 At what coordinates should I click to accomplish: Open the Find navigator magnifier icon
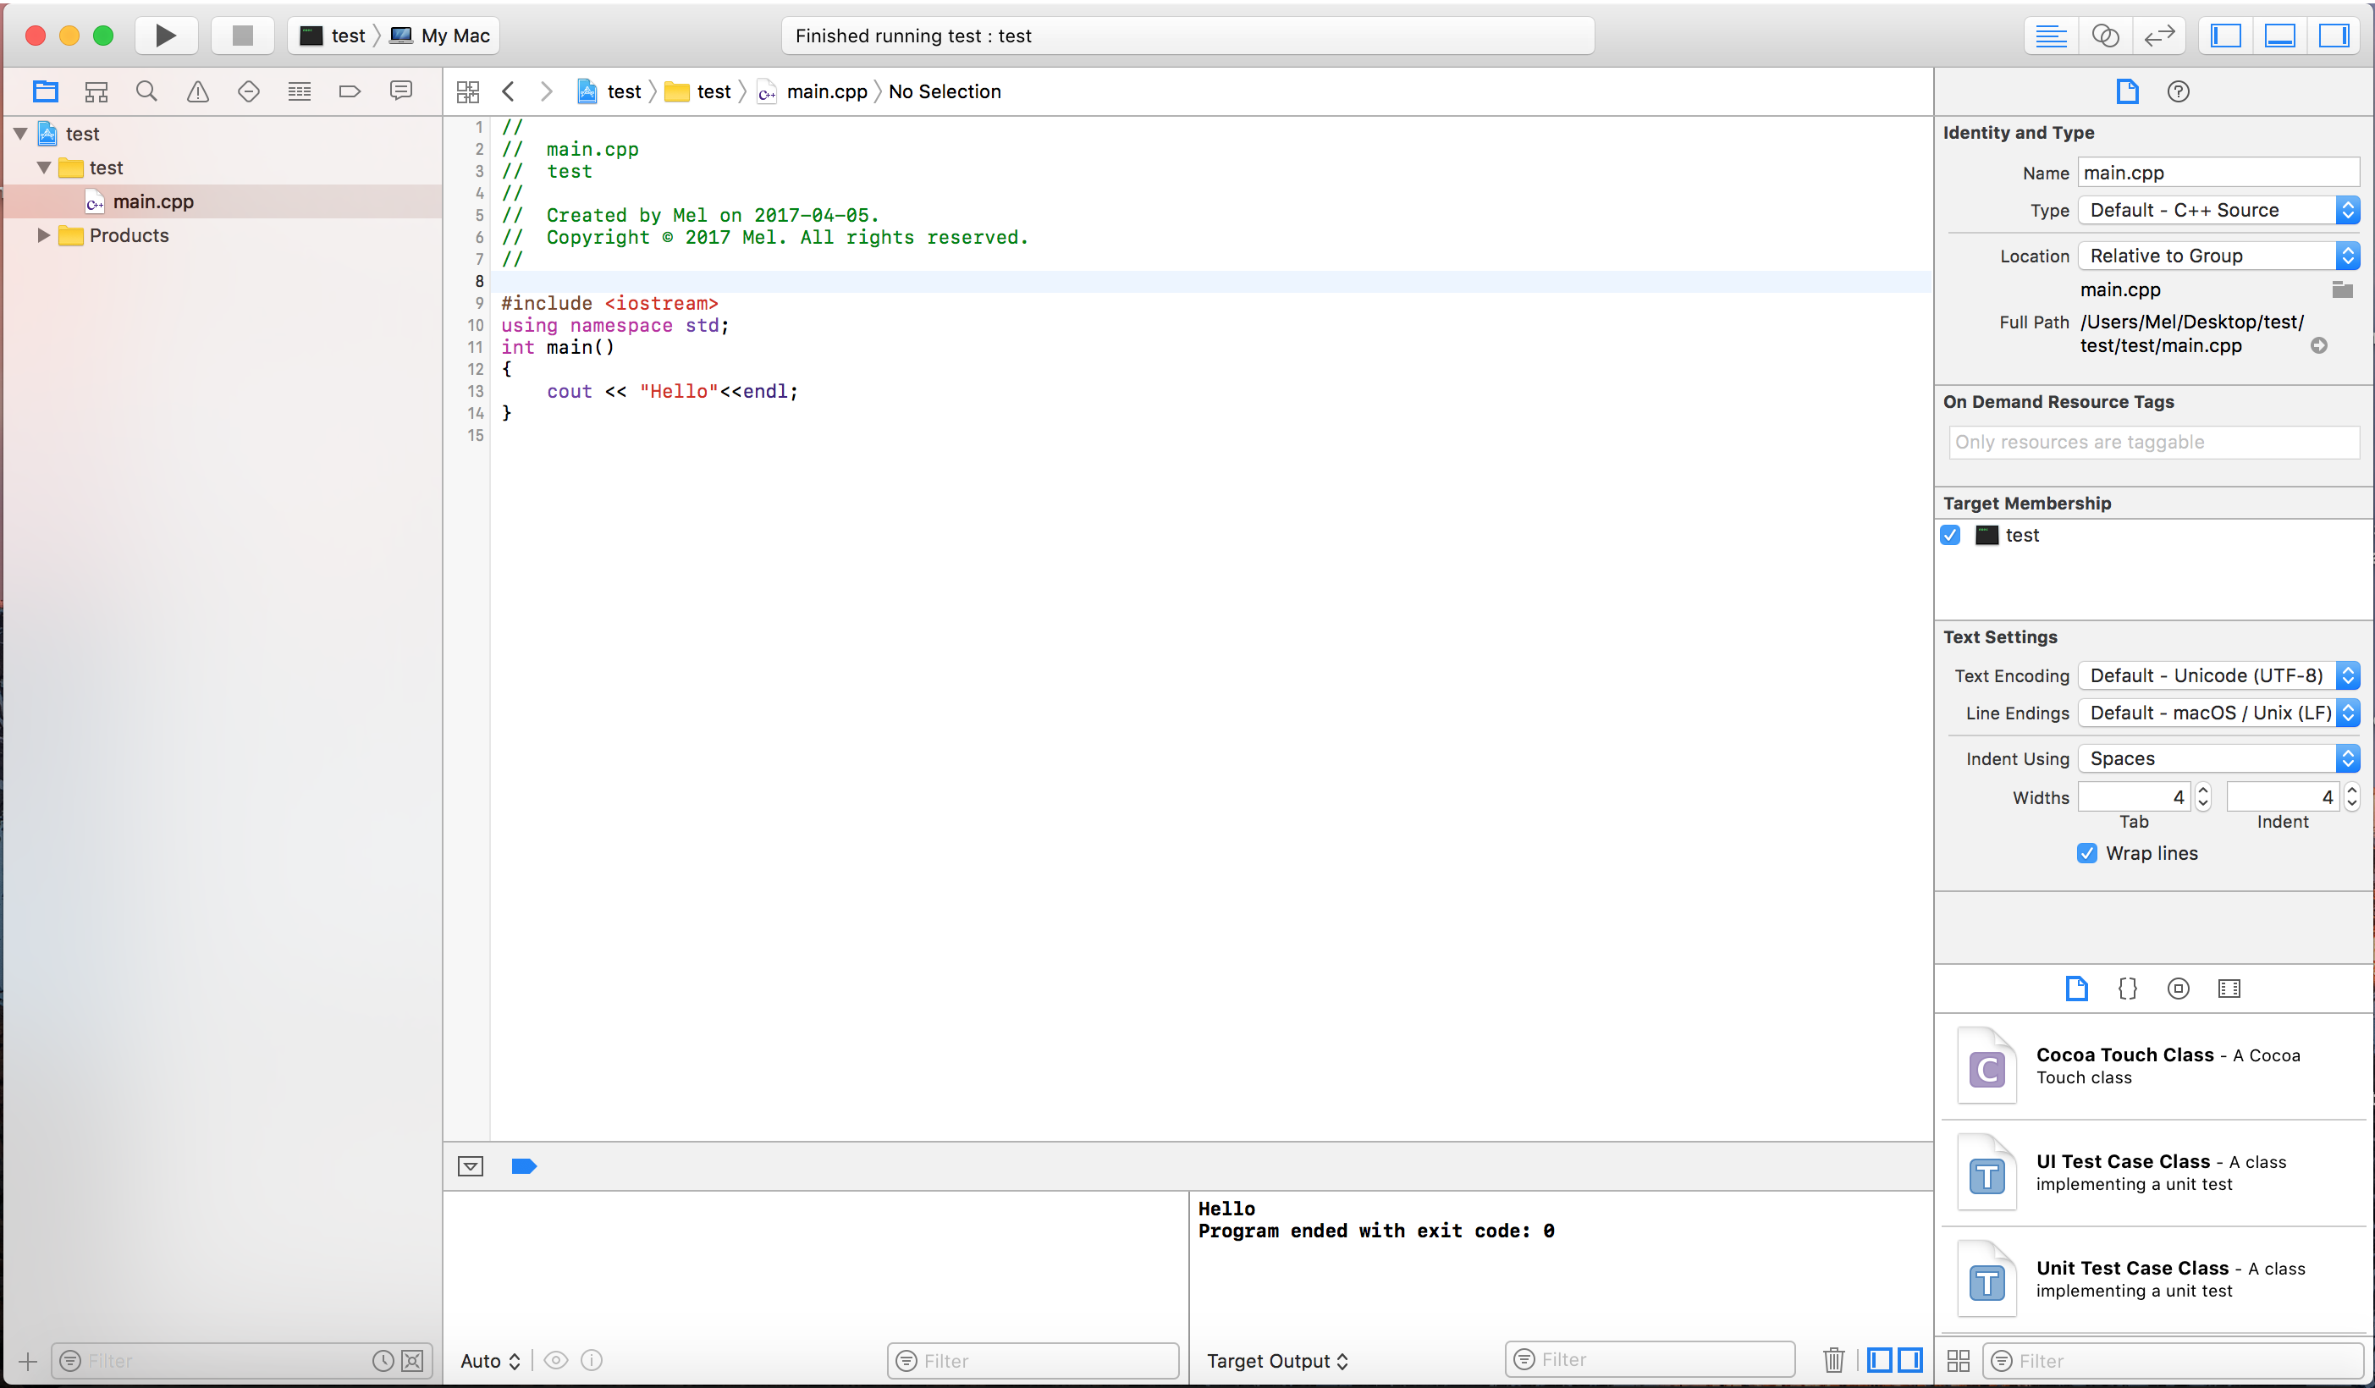pos(146,91)
